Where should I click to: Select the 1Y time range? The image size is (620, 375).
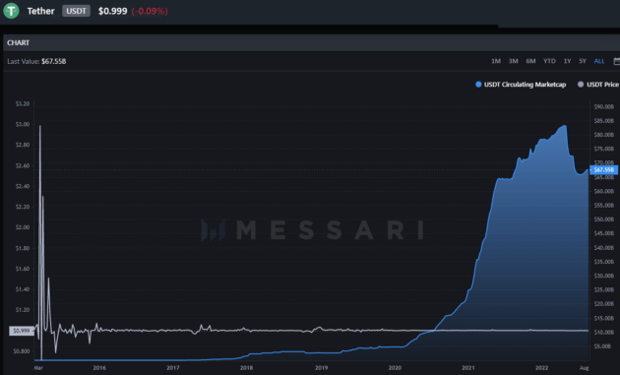(x=567, y=61)
